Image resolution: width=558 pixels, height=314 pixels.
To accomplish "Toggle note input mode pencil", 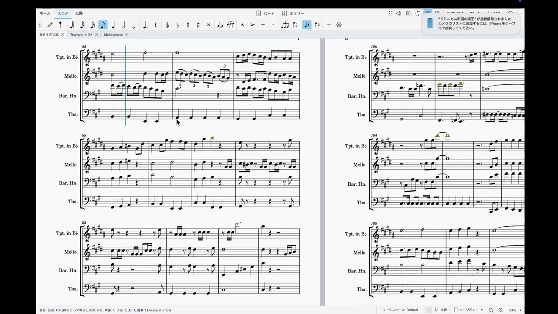I will tap(50, 25).
